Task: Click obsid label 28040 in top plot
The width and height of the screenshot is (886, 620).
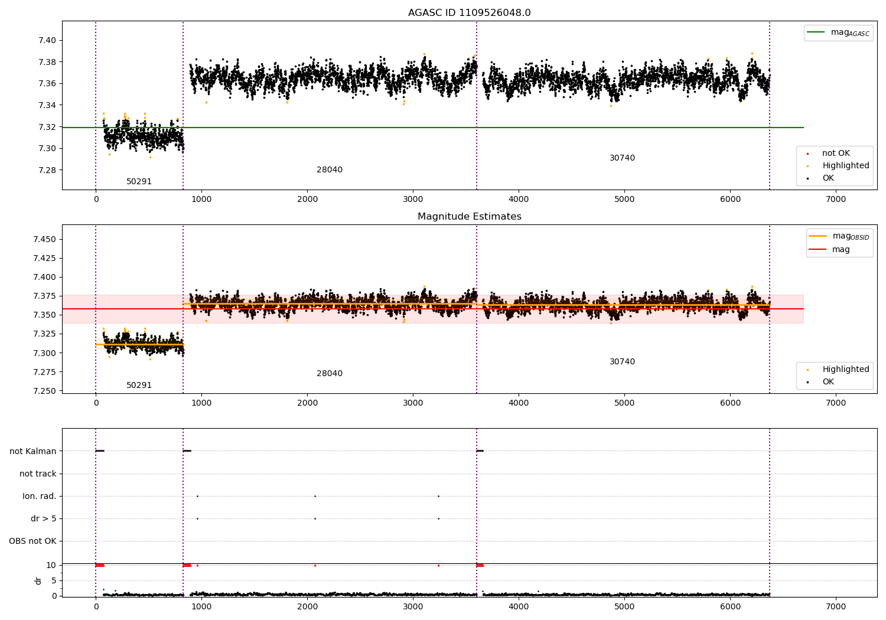Action: tap(330, 170)
